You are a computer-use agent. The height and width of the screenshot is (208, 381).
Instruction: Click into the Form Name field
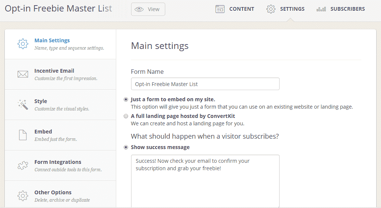tap(205, 84)
